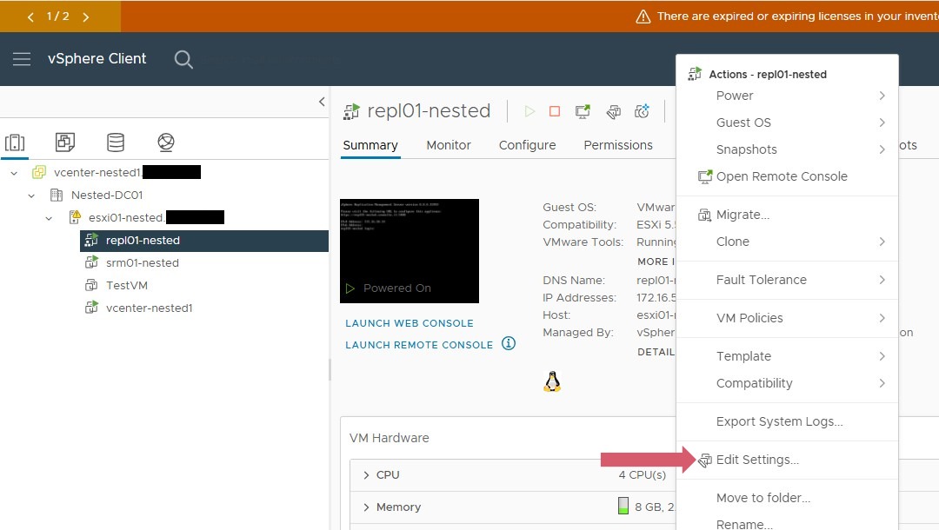Expand the CPU hardware row

366,475
